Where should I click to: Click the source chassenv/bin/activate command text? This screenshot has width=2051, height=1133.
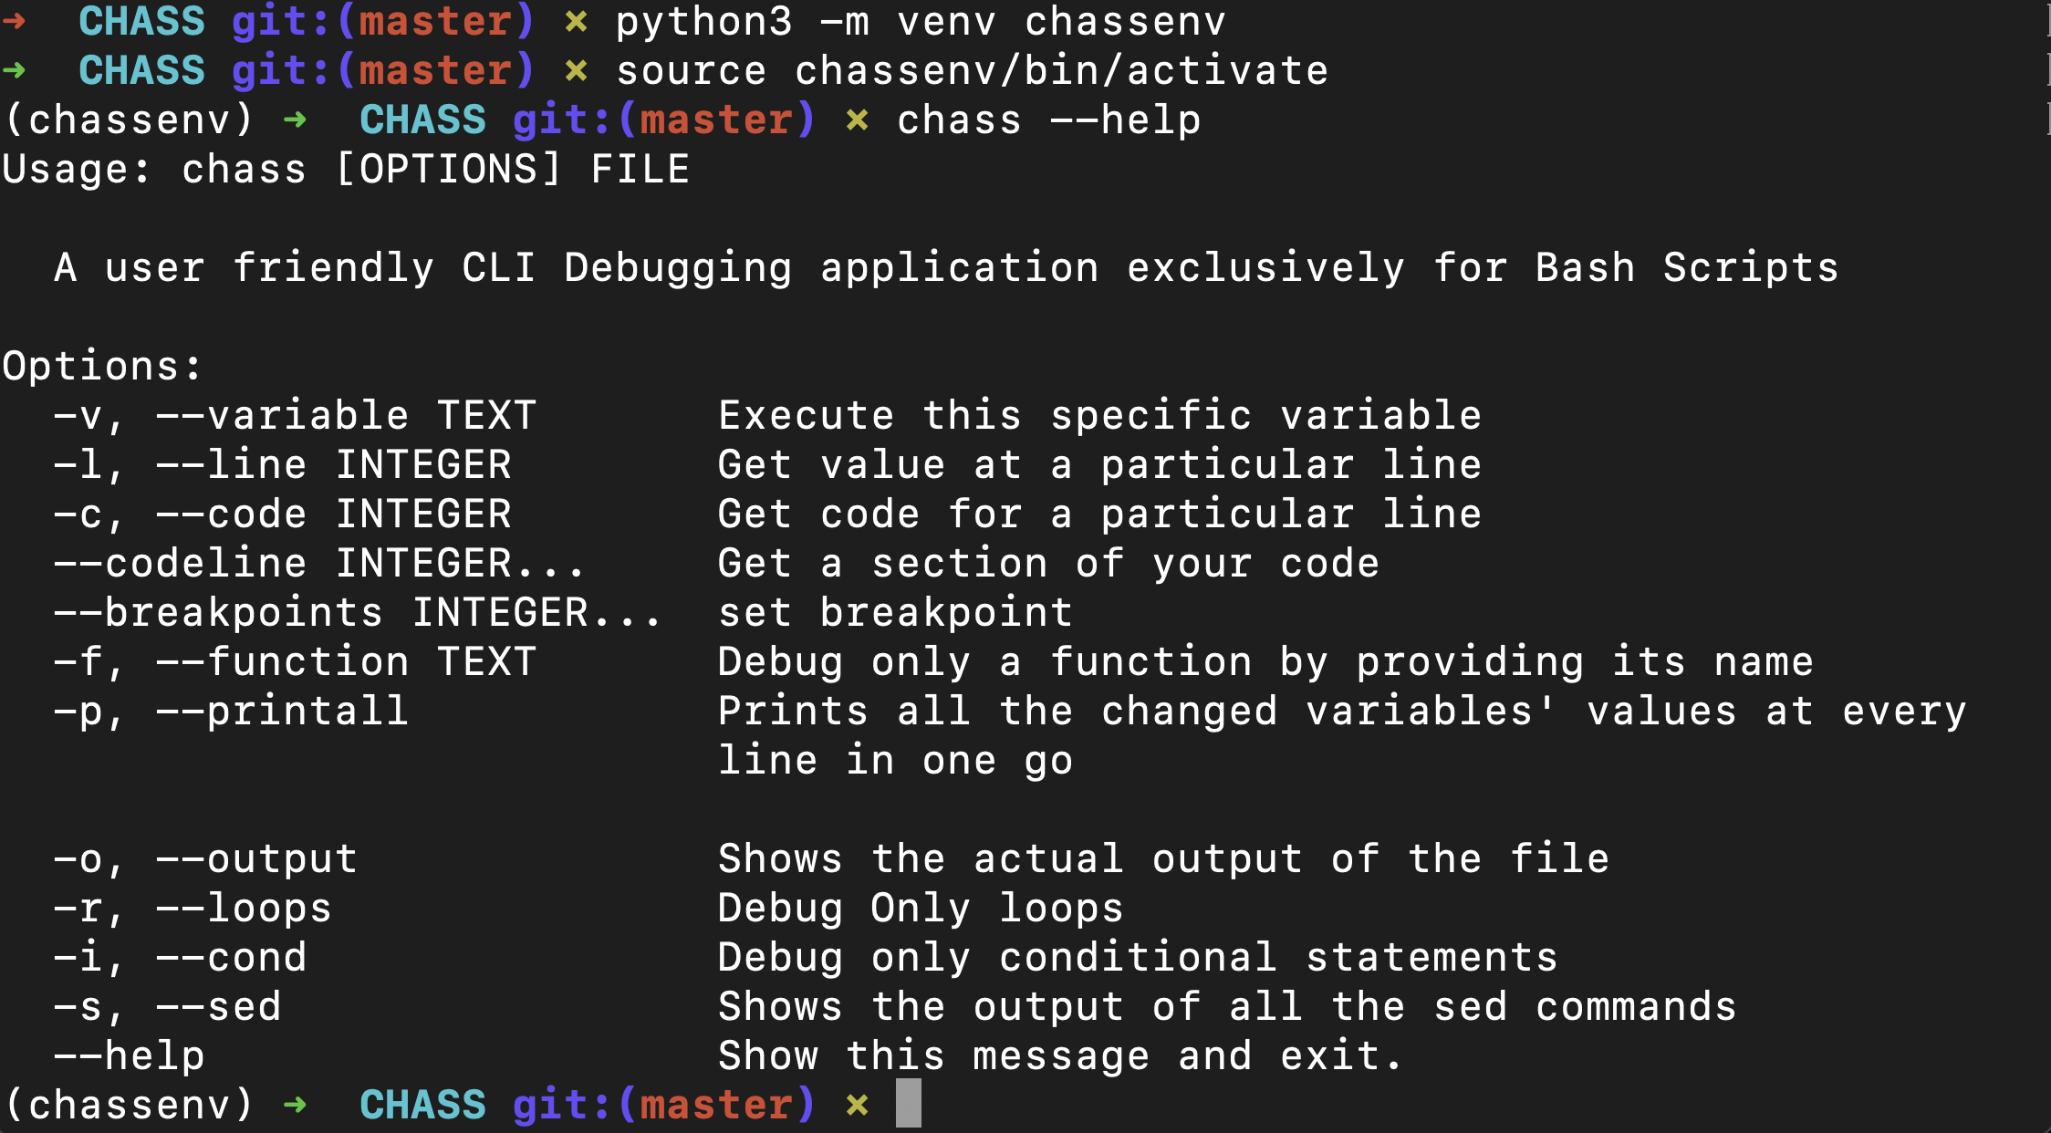coord(973,71)
